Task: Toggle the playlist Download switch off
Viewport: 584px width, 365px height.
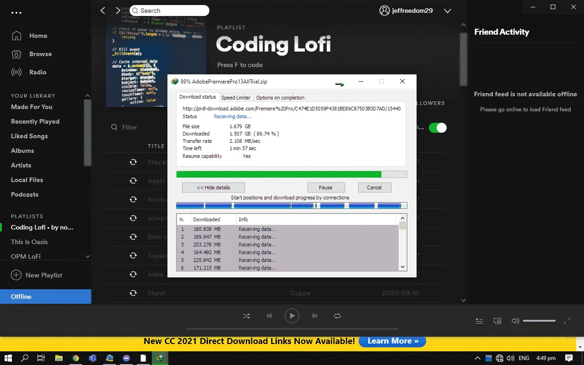Action: click(x=438, y=128)
